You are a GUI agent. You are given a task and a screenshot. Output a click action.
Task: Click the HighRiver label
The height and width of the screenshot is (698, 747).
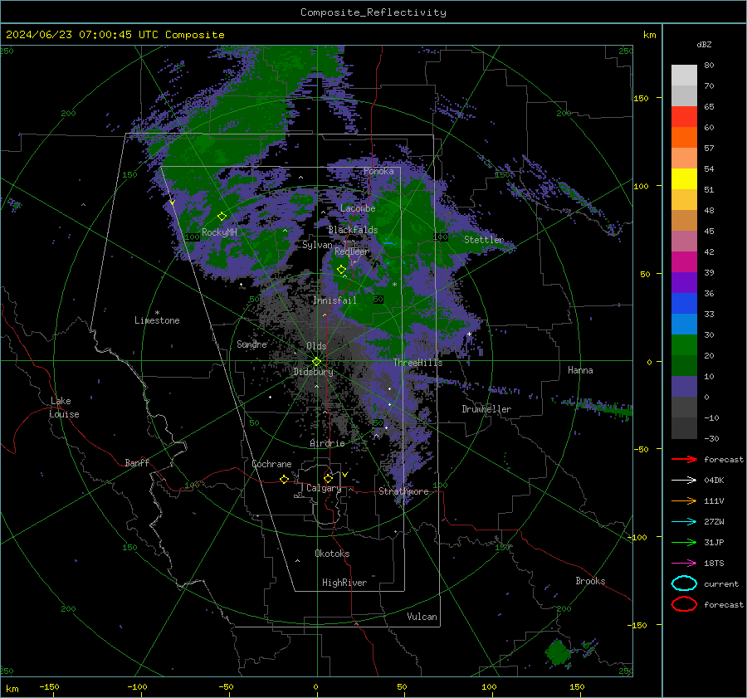click(x=344, y=583)
